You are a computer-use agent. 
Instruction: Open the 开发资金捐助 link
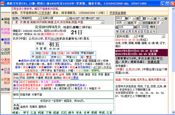pos(118,13)
